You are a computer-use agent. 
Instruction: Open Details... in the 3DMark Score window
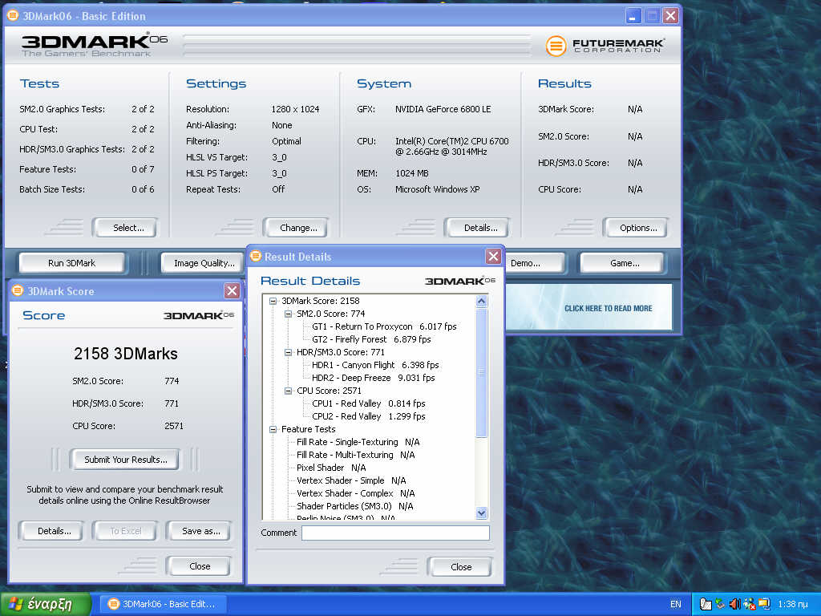[x=52, y=531]
